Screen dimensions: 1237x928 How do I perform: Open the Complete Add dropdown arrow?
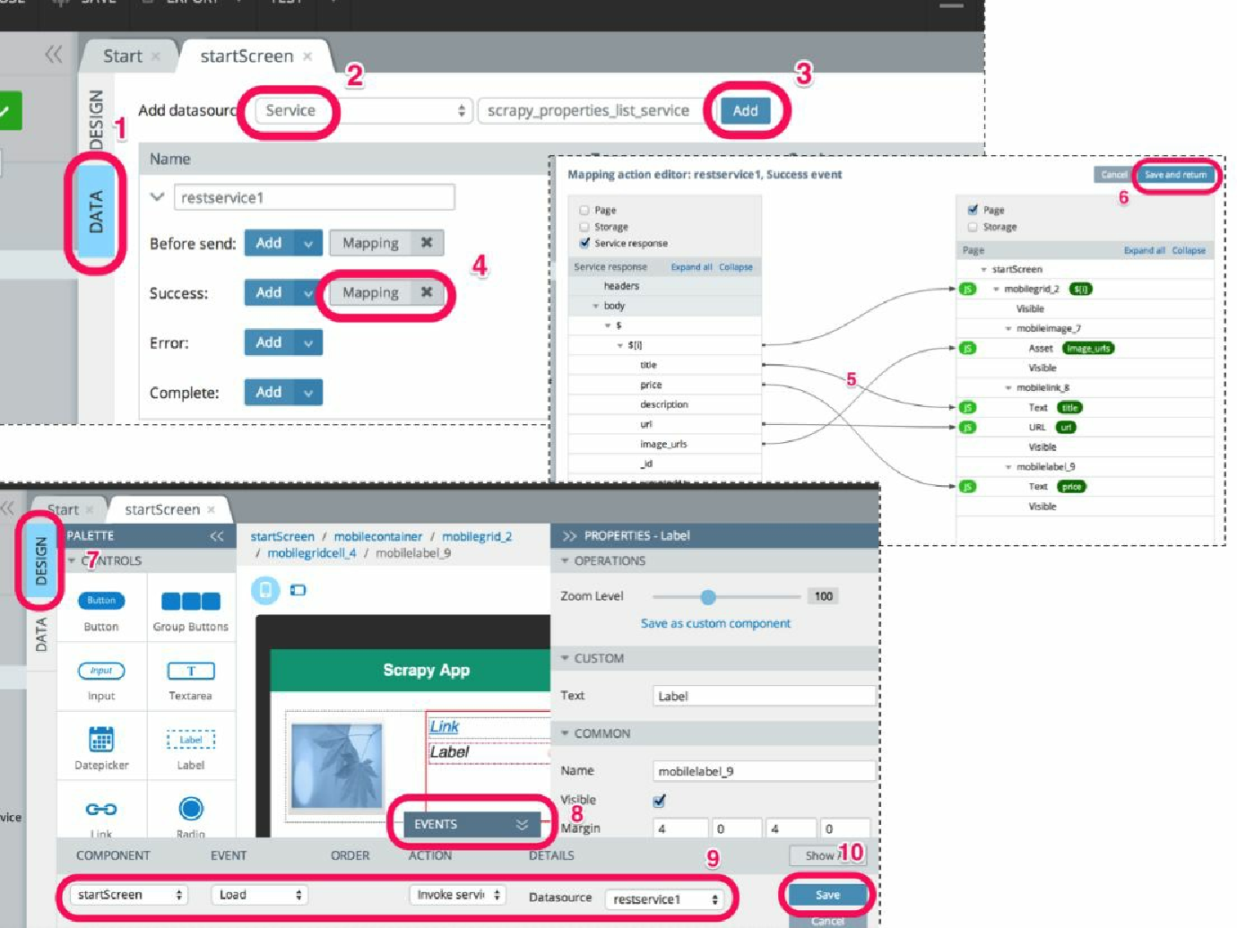(x=308, y=392)
